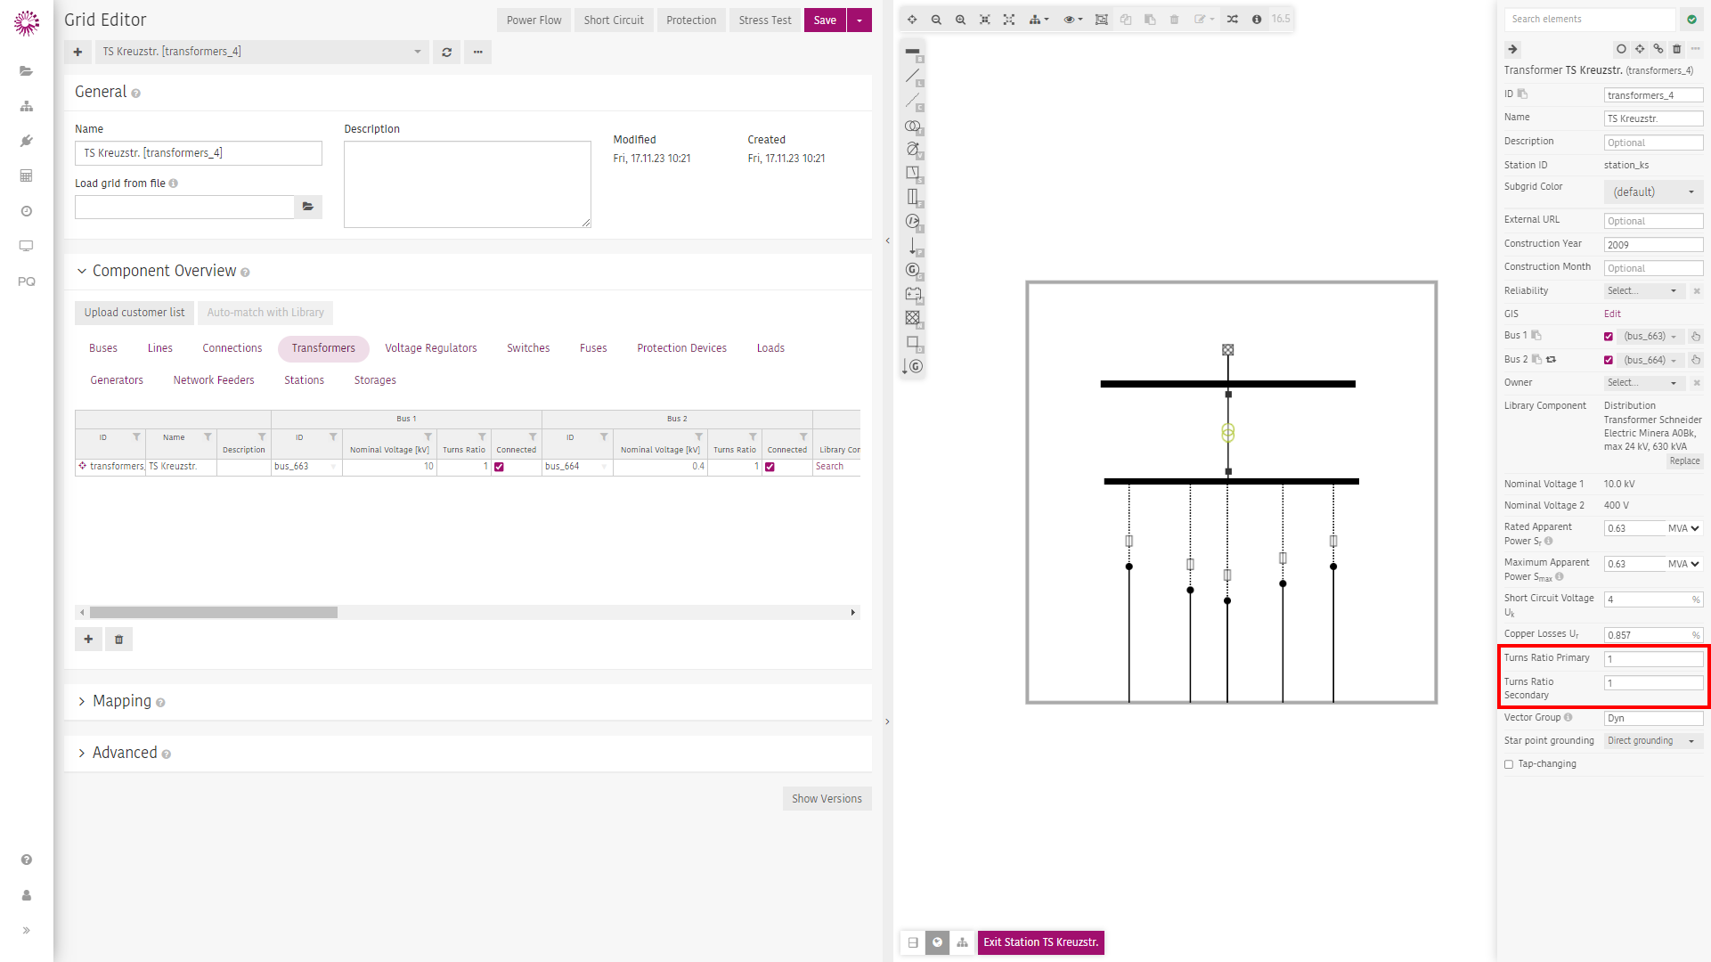
Task: Toggle the visibility eye dropdown
Action: click(1073, 20)
